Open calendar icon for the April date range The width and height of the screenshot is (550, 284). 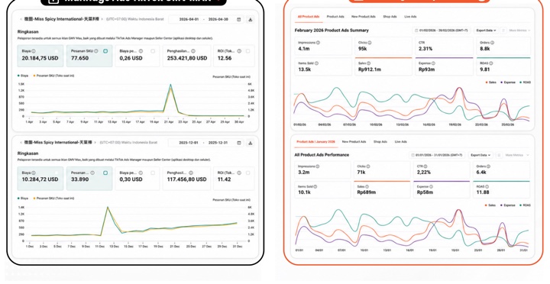click(239, 20)
